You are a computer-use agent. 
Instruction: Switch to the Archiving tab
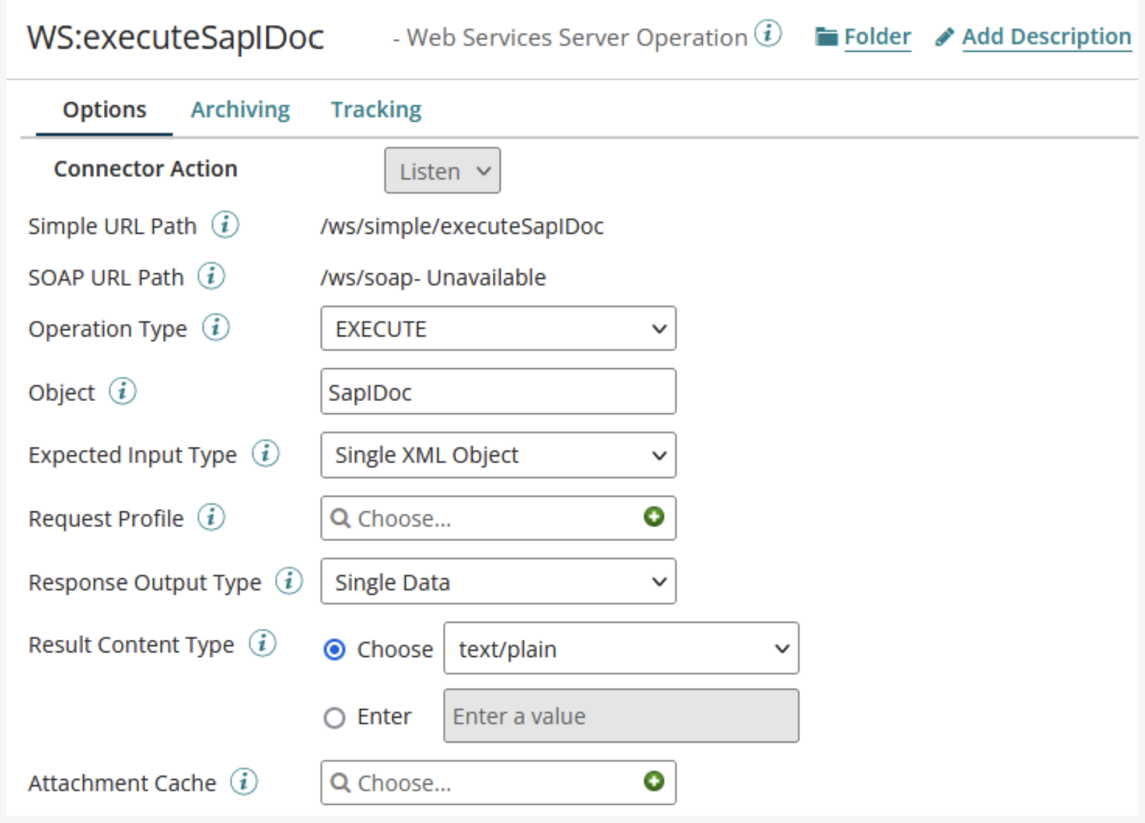(240, 109)
